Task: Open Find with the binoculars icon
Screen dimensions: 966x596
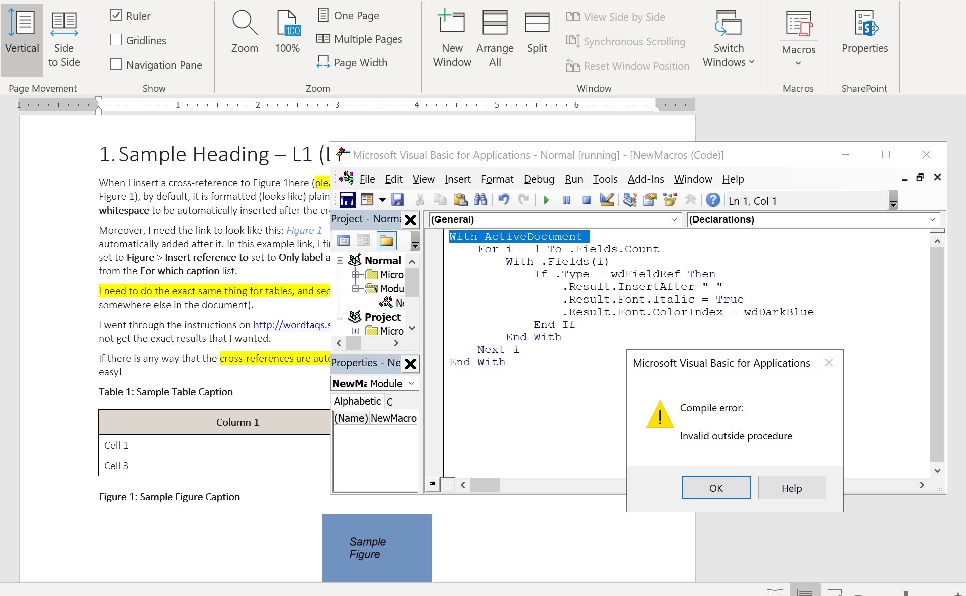Action: (x=480, y=200)
